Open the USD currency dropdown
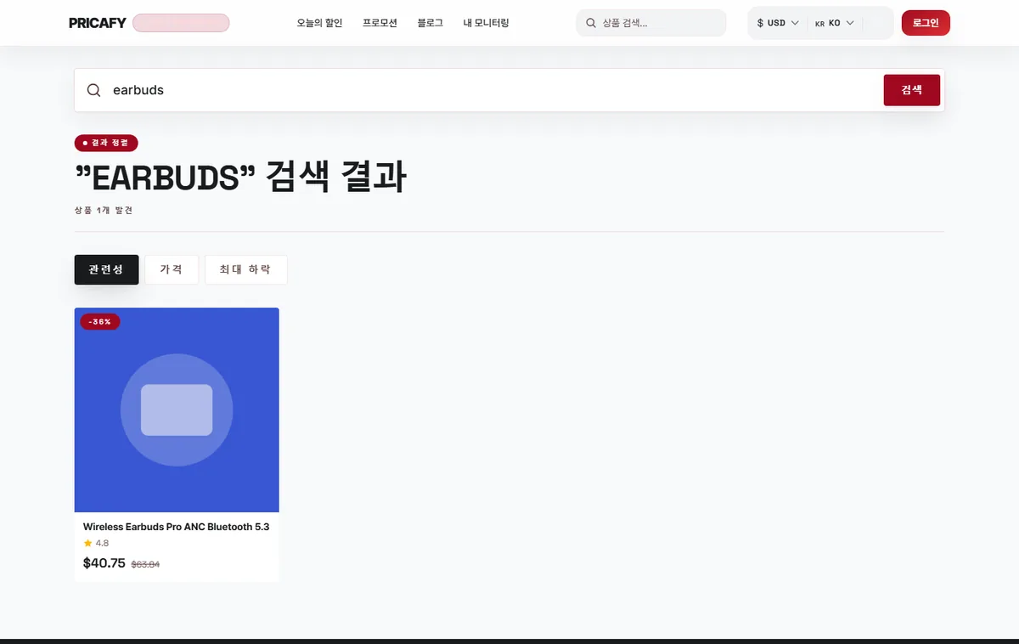The width and height of the screenshot is (1019, 644). click(778, 23)
